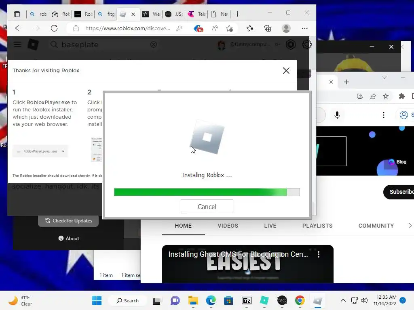This screenshot has height=310, width=414.
Task: Activate Read Aloud in Edge
Action: [215, 28]
